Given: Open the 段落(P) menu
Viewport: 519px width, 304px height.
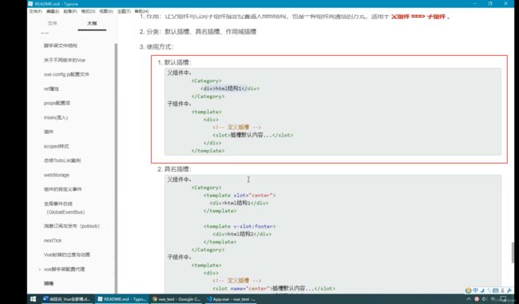Looking at the screenshot, I should [x=70, y=11].
